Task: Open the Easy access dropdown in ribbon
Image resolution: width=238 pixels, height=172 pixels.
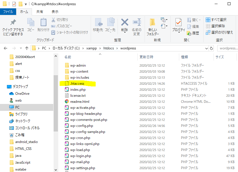Action: tap(164, 26)
